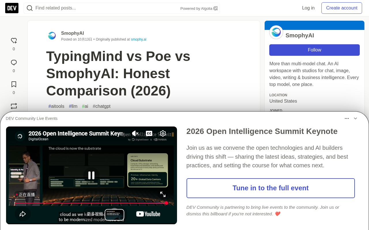Pause the keynote video
This screenshot has height=230, width=369.
click(x=91, y=175)
